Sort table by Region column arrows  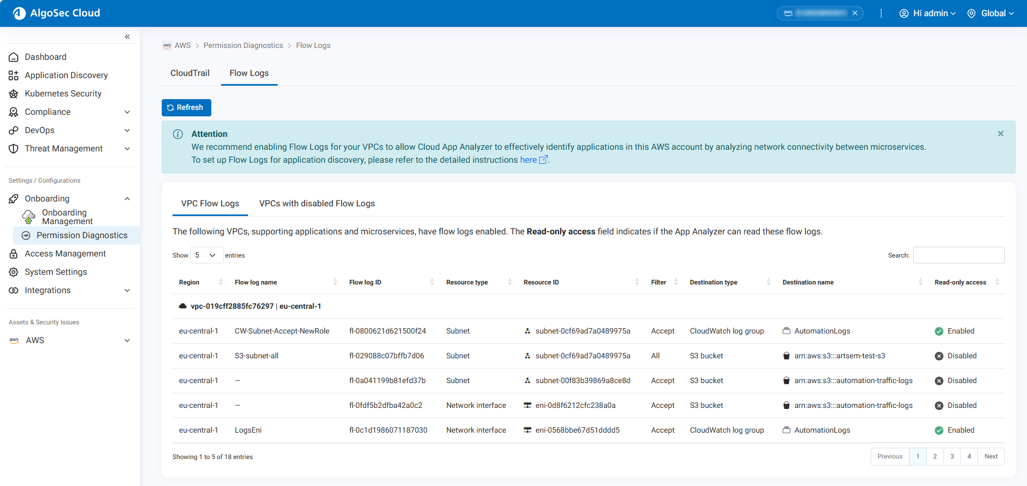(x=220, y=282)
